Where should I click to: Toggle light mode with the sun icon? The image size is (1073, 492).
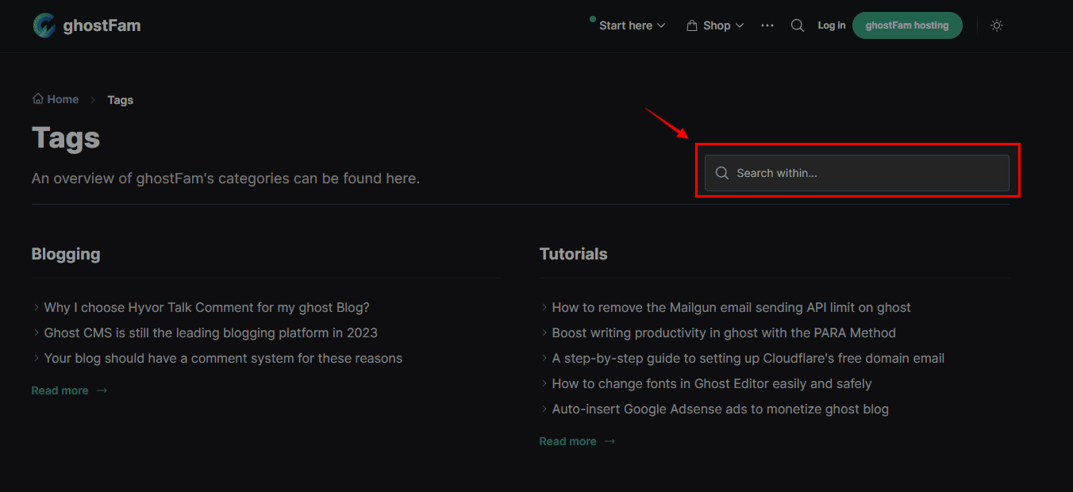[x=996, y=25]
